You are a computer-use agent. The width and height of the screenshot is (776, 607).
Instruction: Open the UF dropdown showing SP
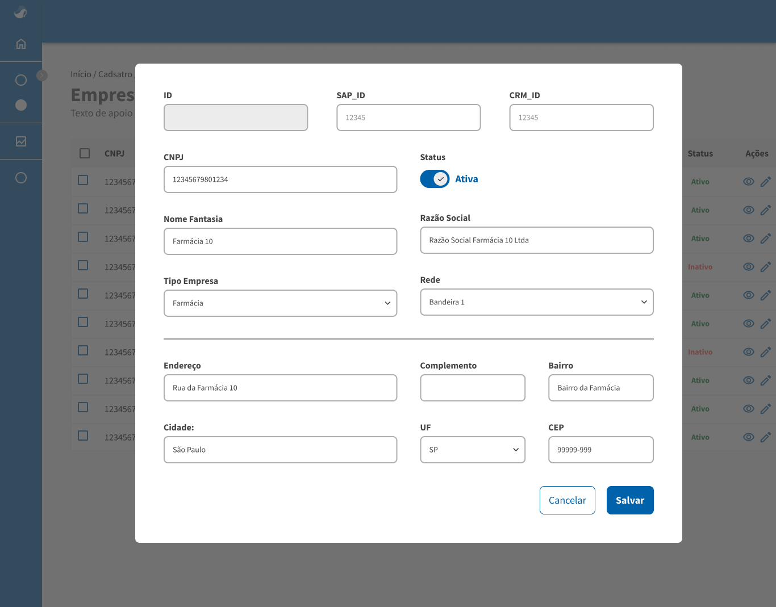coord(473,450)
